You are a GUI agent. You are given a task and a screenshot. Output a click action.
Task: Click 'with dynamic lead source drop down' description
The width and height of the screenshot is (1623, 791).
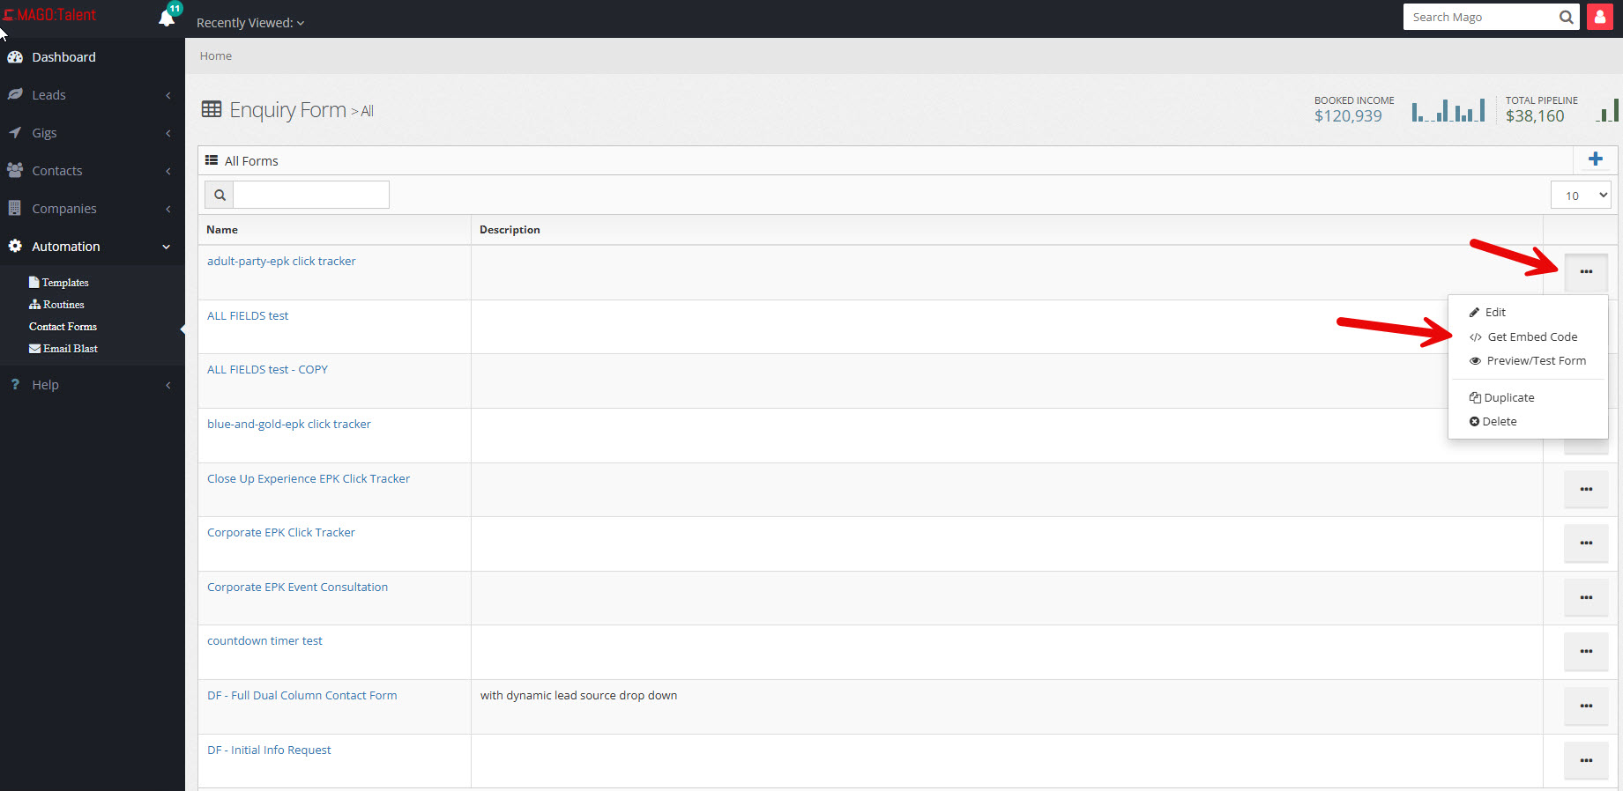[x=578, y=695]
